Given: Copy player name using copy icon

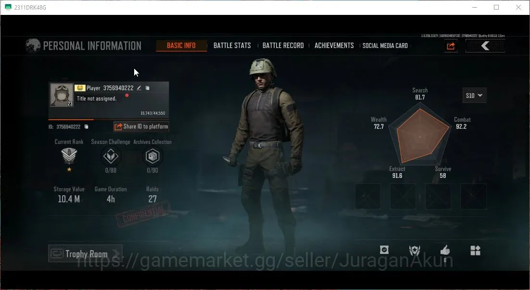Looking at the screenshot, I should pos(147,88).
